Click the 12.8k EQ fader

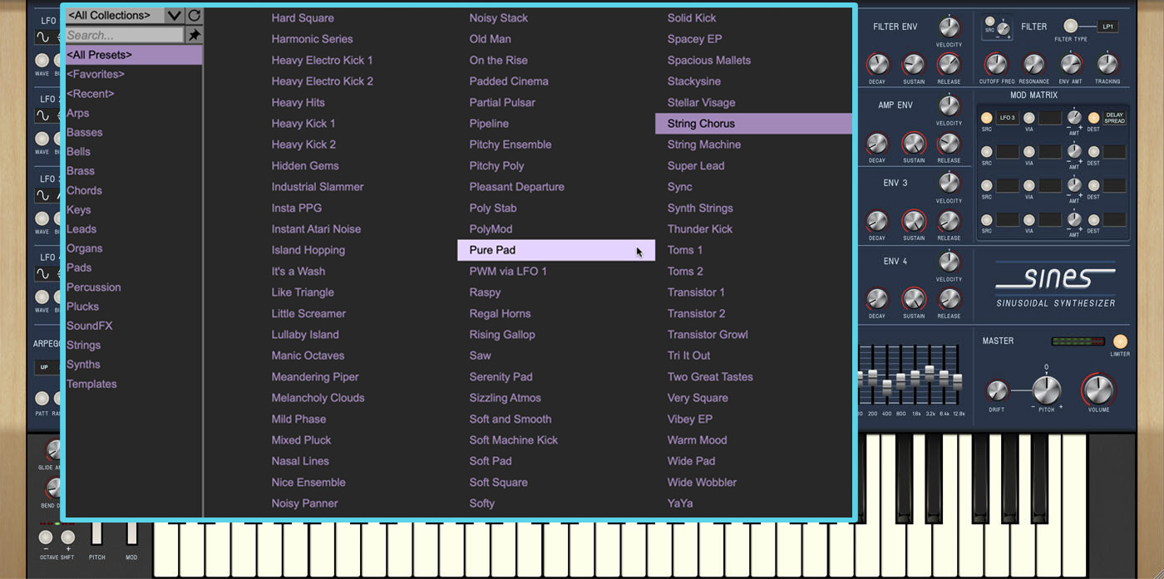[958, 382]
